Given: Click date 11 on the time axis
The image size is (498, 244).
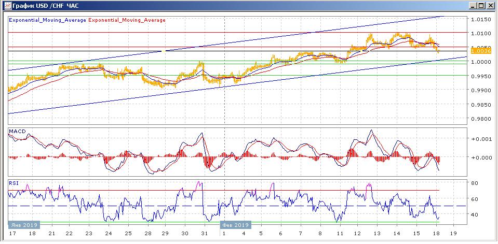Looking at the screenshot, I should coord(340,234).
